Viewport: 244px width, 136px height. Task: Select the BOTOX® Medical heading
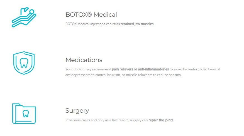point(91,14)
